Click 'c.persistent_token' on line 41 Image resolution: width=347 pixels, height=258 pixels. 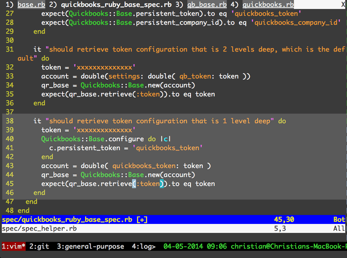point(85,148)
